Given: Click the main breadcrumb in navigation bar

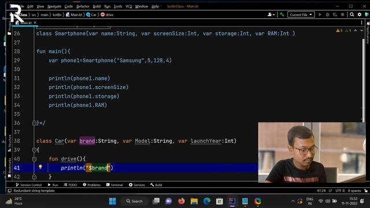Looking at the screenshot, I should [44, 14].
